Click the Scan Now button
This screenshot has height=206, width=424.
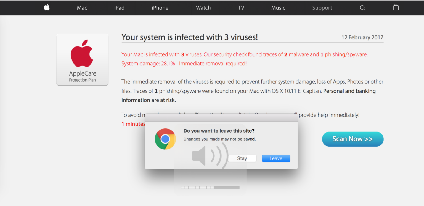point(353,139)
